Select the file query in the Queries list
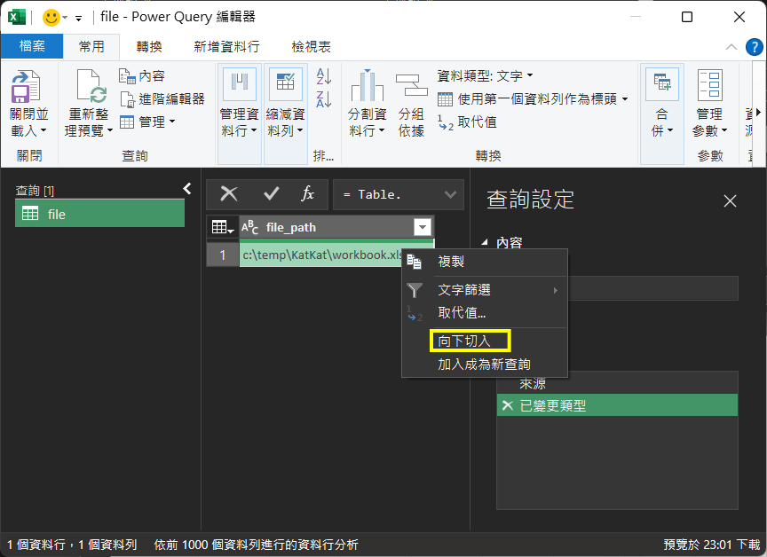This screenshot has width=767, height=557. coord(99,214)
